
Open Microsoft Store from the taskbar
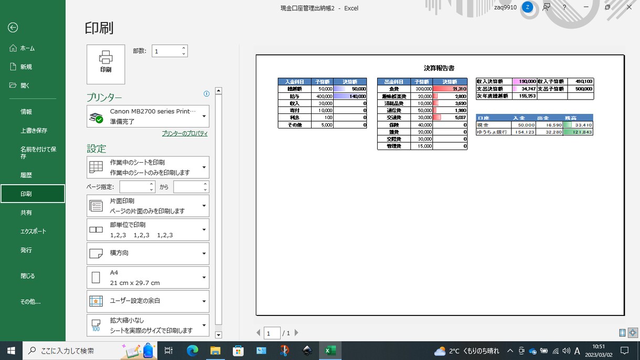pyautogui.click(x=238, y=351)
